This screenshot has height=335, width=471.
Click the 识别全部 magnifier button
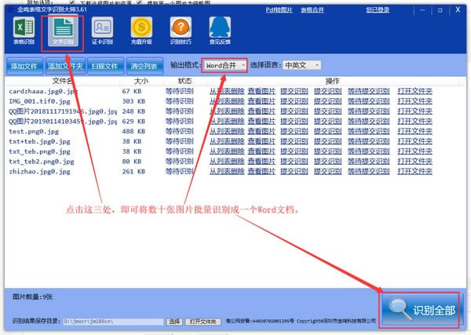pyautogui.click(x=421, y=310)
